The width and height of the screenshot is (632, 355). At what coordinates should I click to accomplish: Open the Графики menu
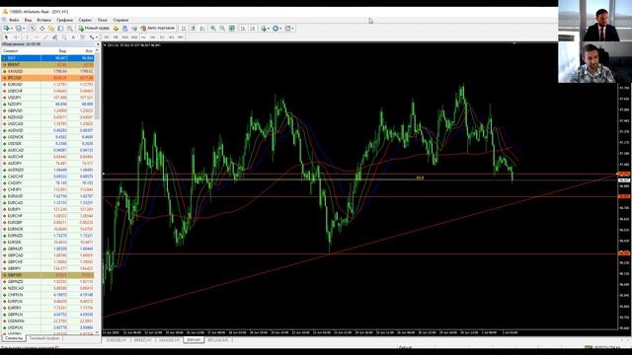[64, 20]
